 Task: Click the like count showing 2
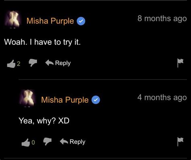(x=19, y=64)
